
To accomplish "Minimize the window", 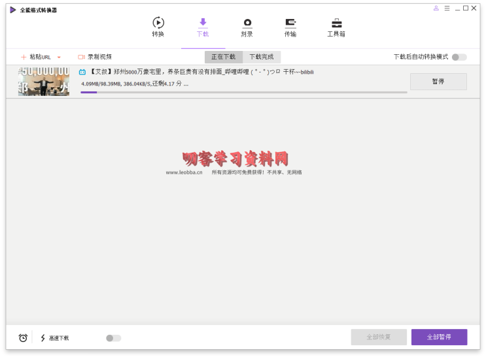I will click(x=457, y=9).
